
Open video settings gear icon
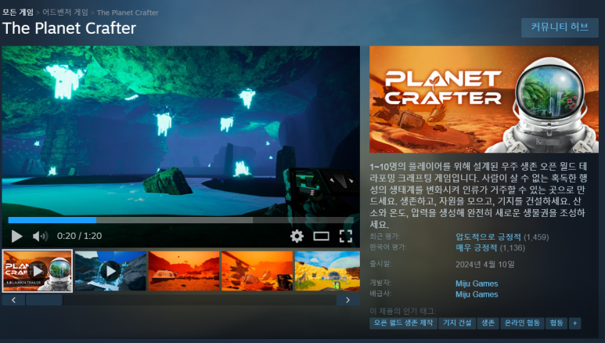click(297, 236)
